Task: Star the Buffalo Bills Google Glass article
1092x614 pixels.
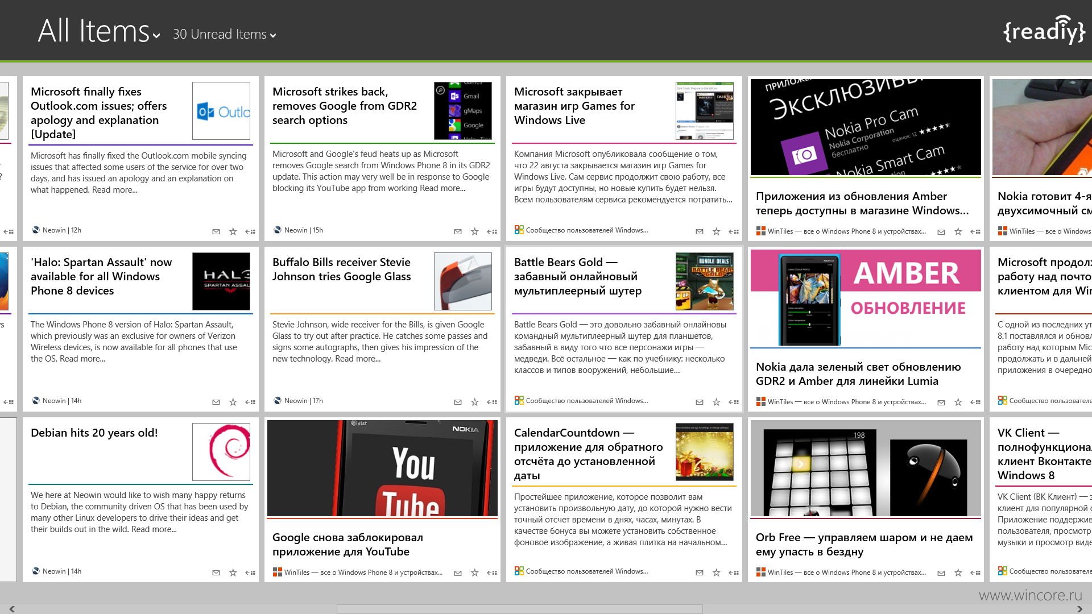Action: (474, 402)
